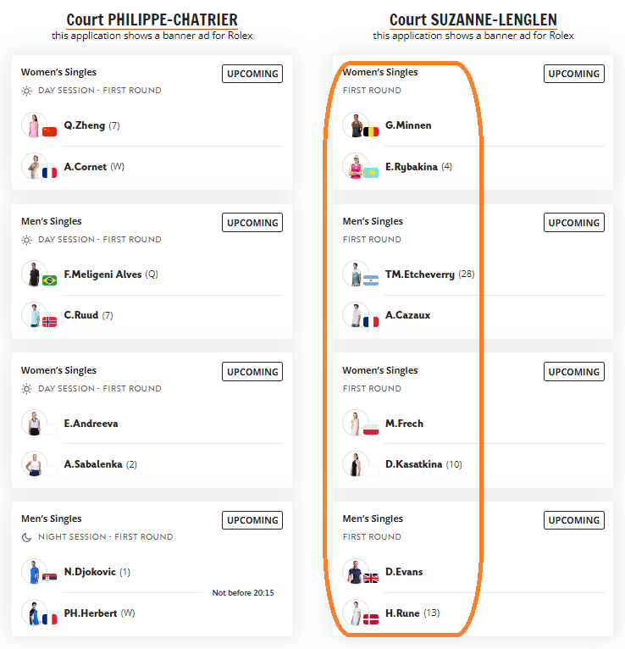Open the Court SUZANNE-LENGLEN heading
Viewport: 625px width, 649px height.
(473, 19)
